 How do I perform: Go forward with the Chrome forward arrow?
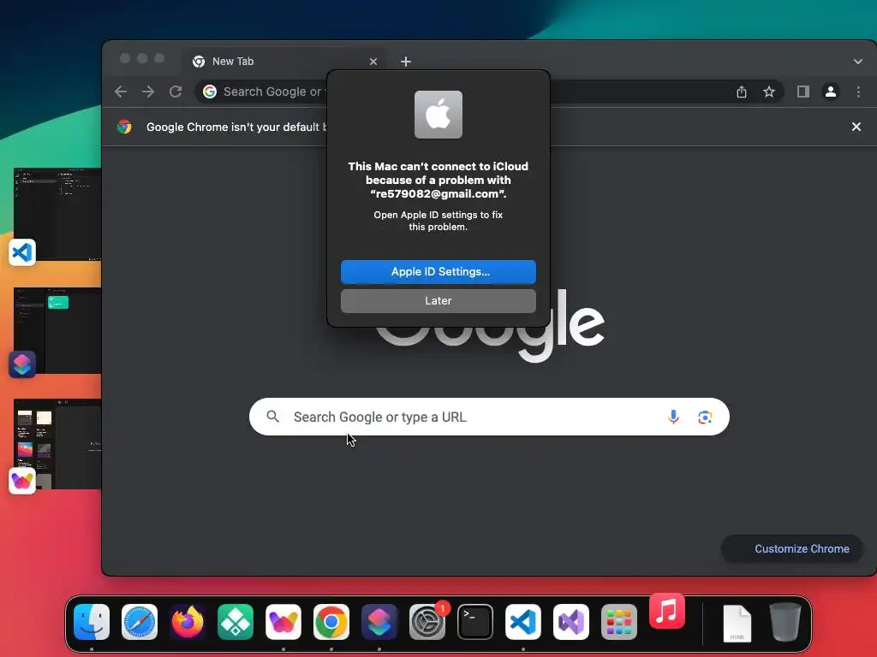pyautogui.click(x=148, y=92)
